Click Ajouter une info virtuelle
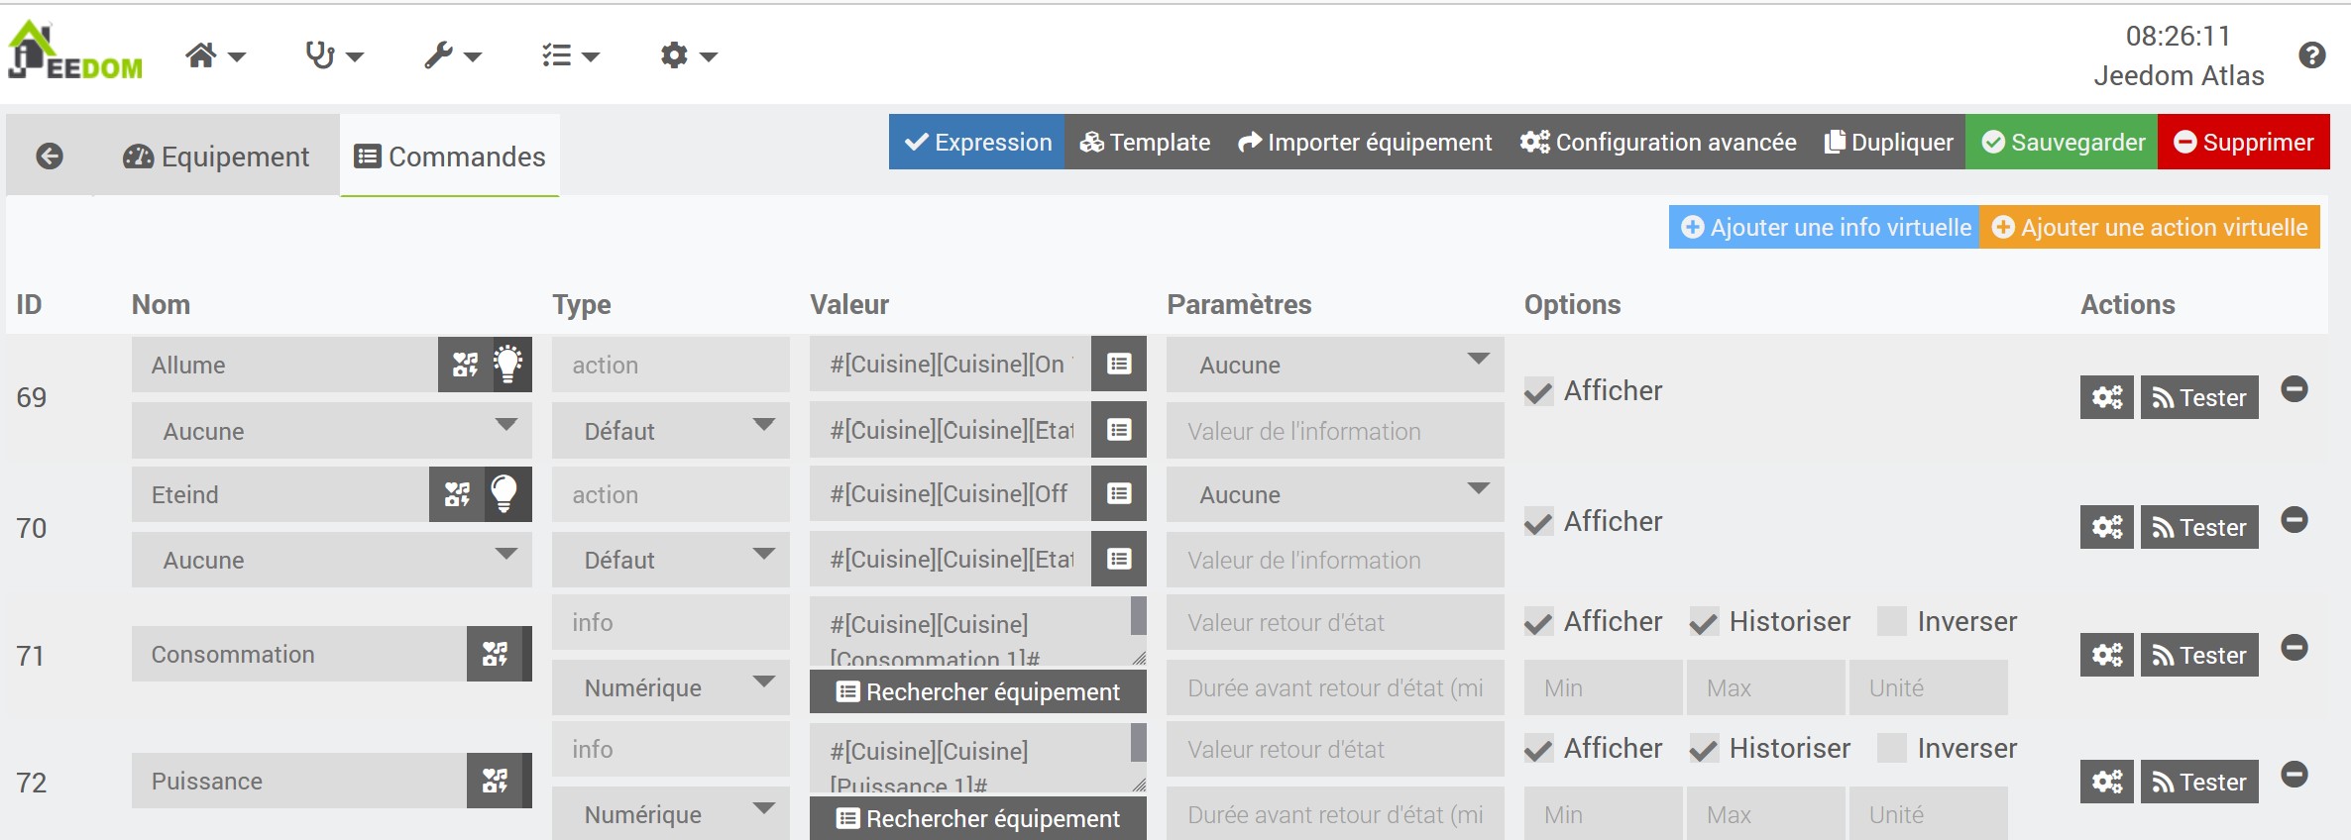The width and height of the screenshot is (2351, 840). pos(1825,228)
